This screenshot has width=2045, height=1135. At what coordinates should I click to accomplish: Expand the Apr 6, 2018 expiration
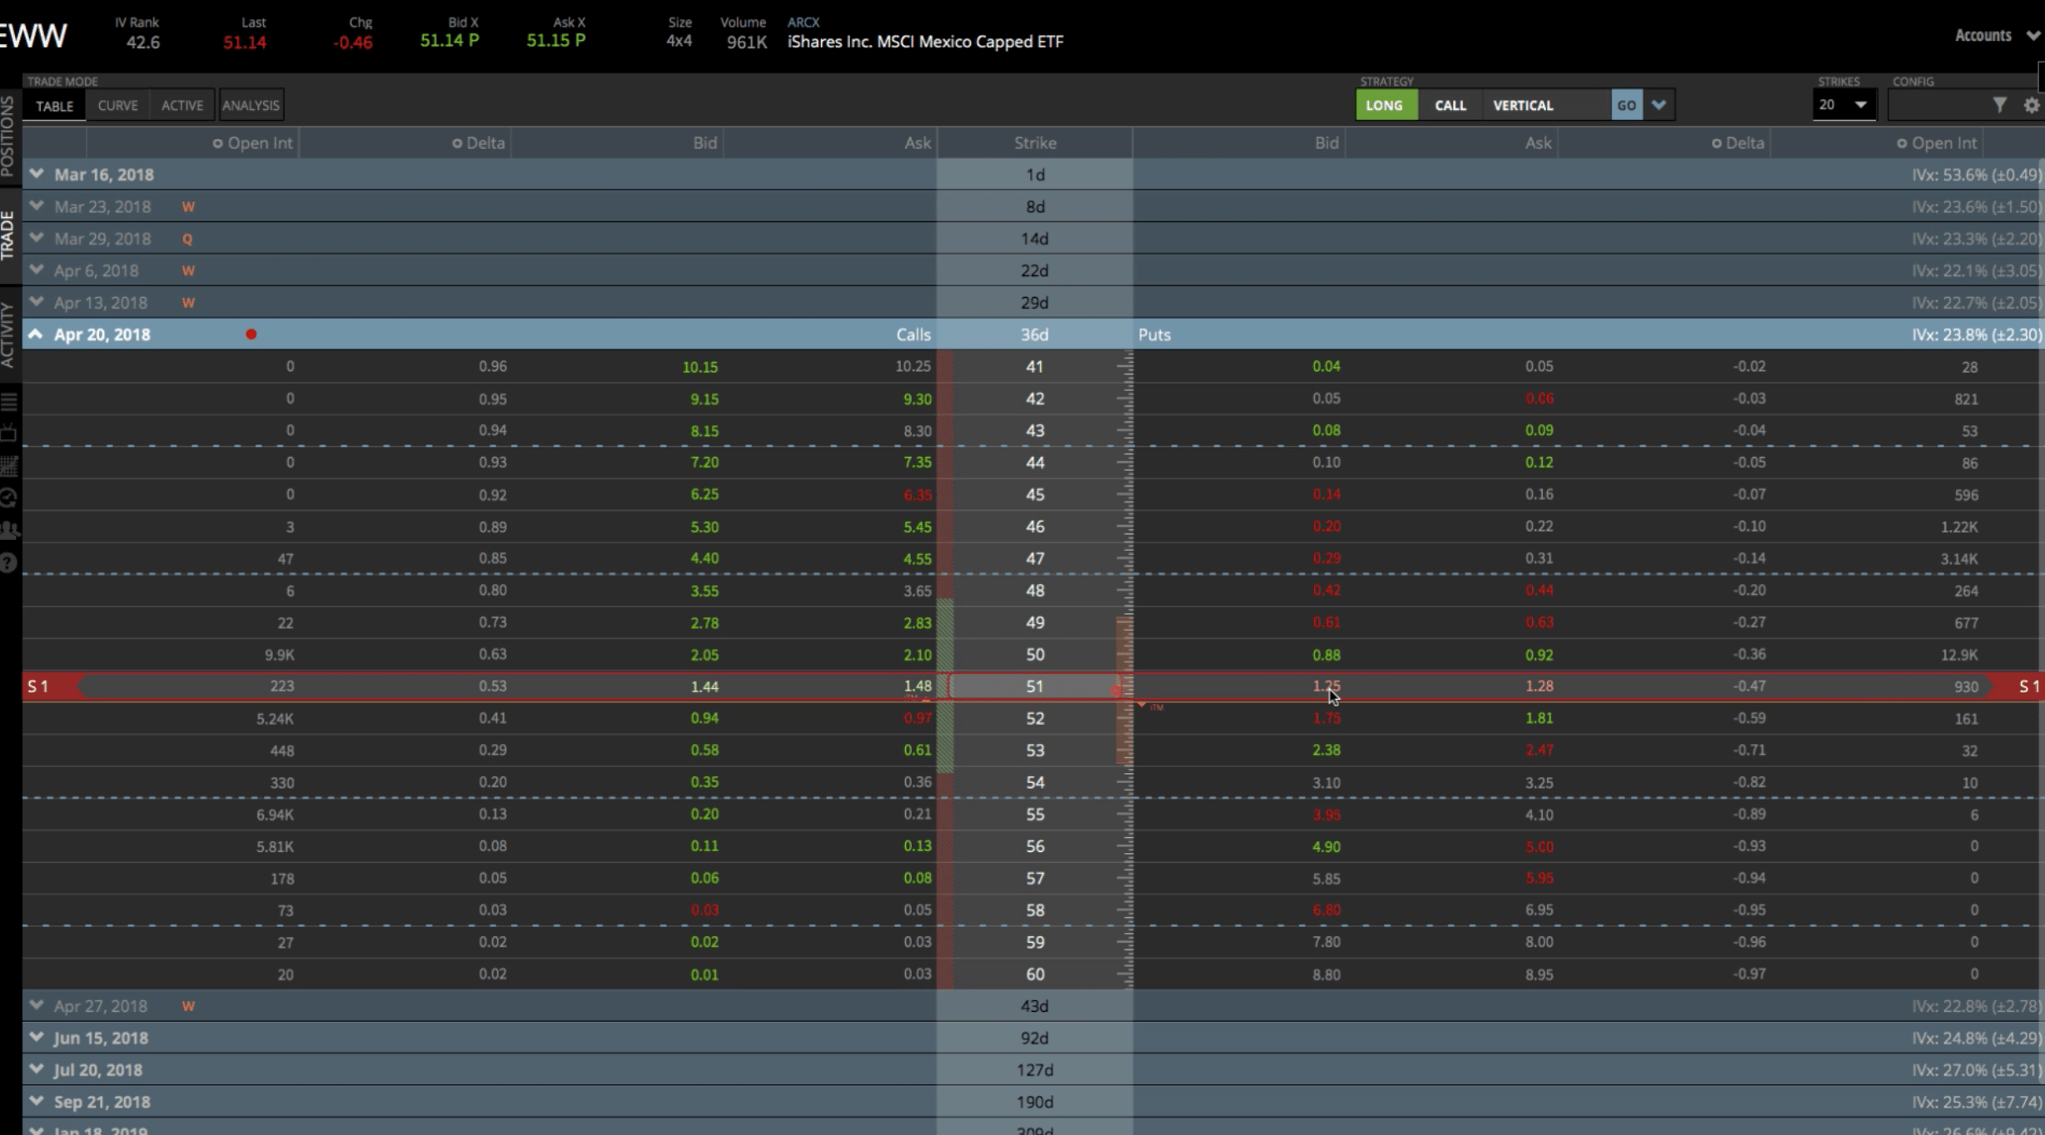[36, 270]
